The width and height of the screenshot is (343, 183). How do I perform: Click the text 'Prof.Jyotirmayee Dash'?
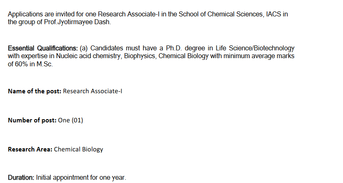point(77,22)
